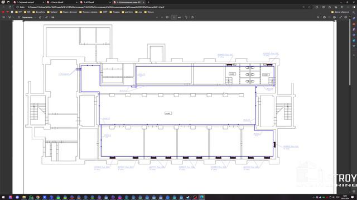Open the page view options
Screen dimensions: 357x200
192,17
